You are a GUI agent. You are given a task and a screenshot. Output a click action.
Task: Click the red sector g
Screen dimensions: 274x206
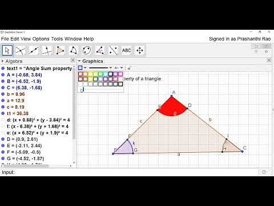click(172, 107)
